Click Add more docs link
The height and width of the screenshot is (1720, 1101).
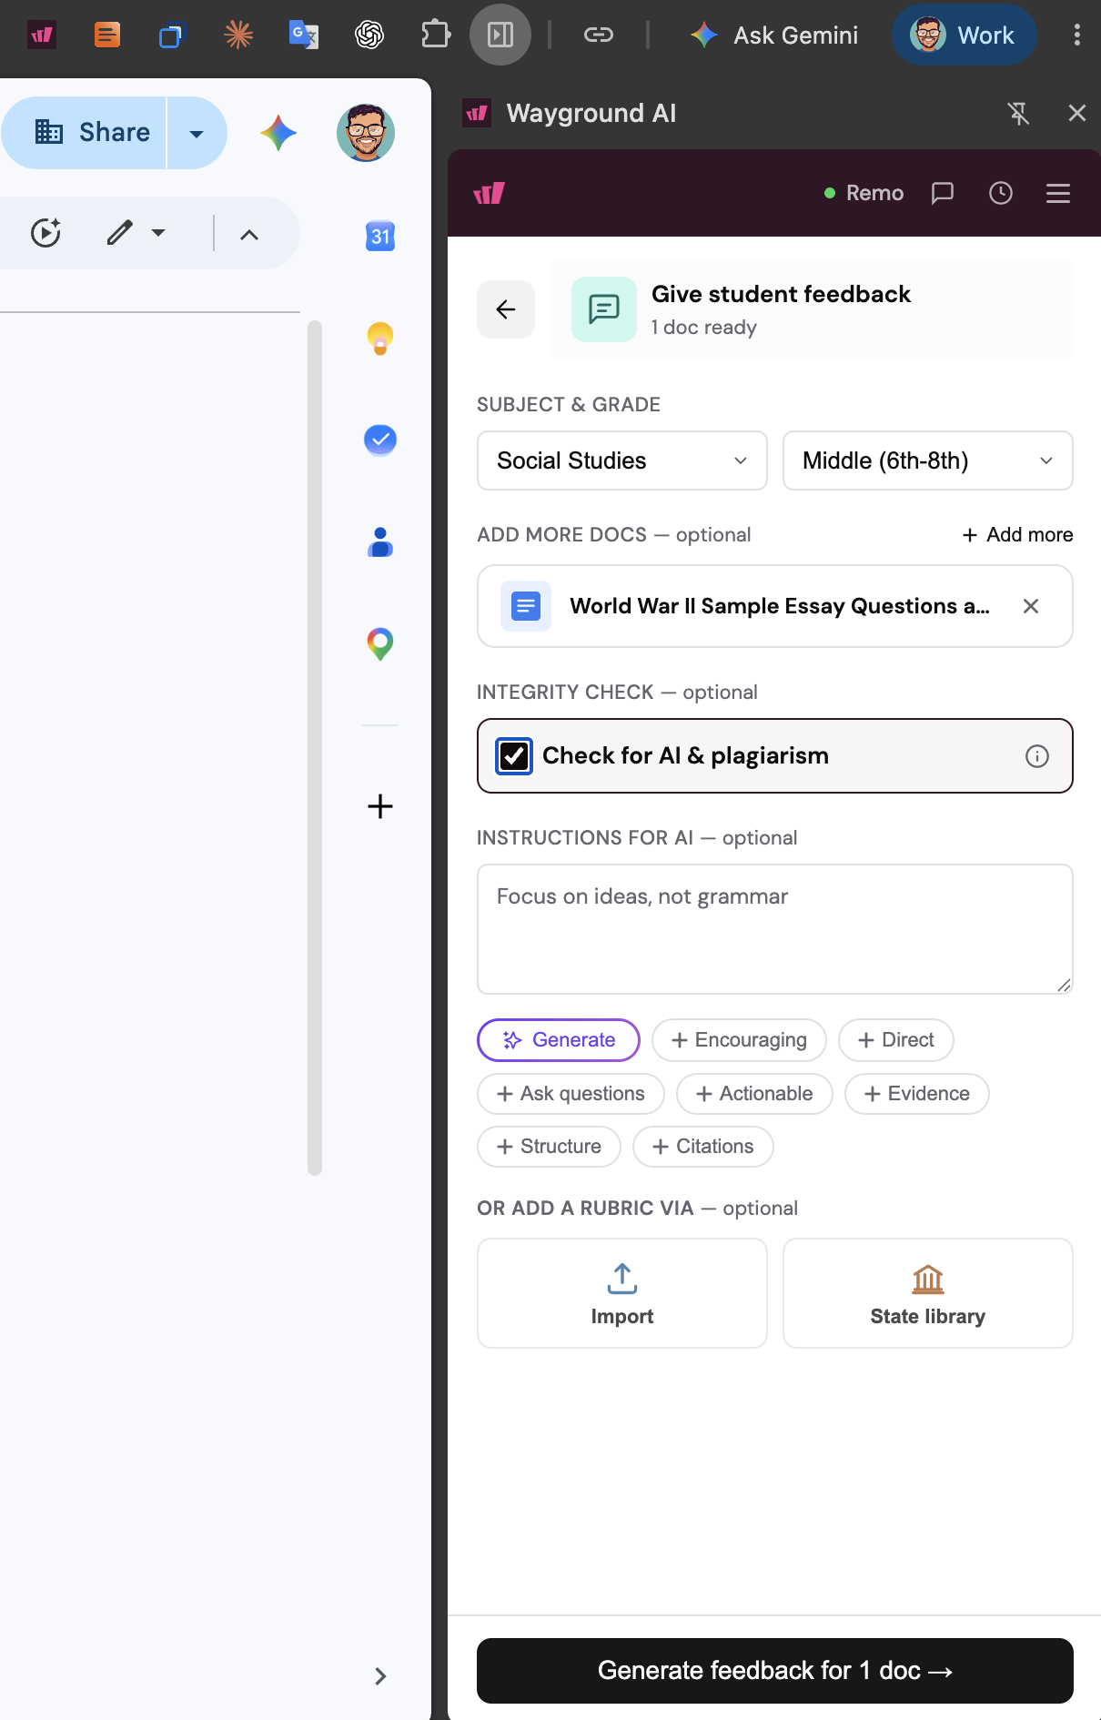tap(1017, 535)
